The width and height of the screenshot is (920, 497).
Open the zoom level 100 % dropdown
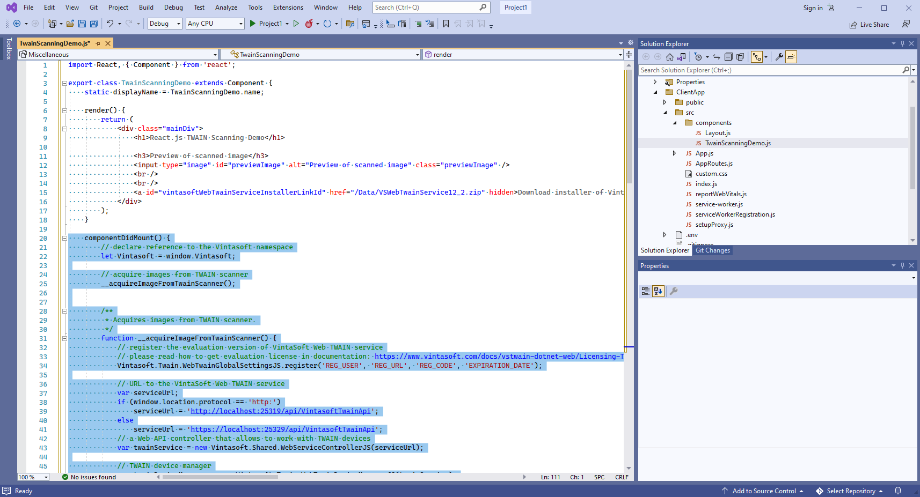pyautogui.click(x=33, y=477)
